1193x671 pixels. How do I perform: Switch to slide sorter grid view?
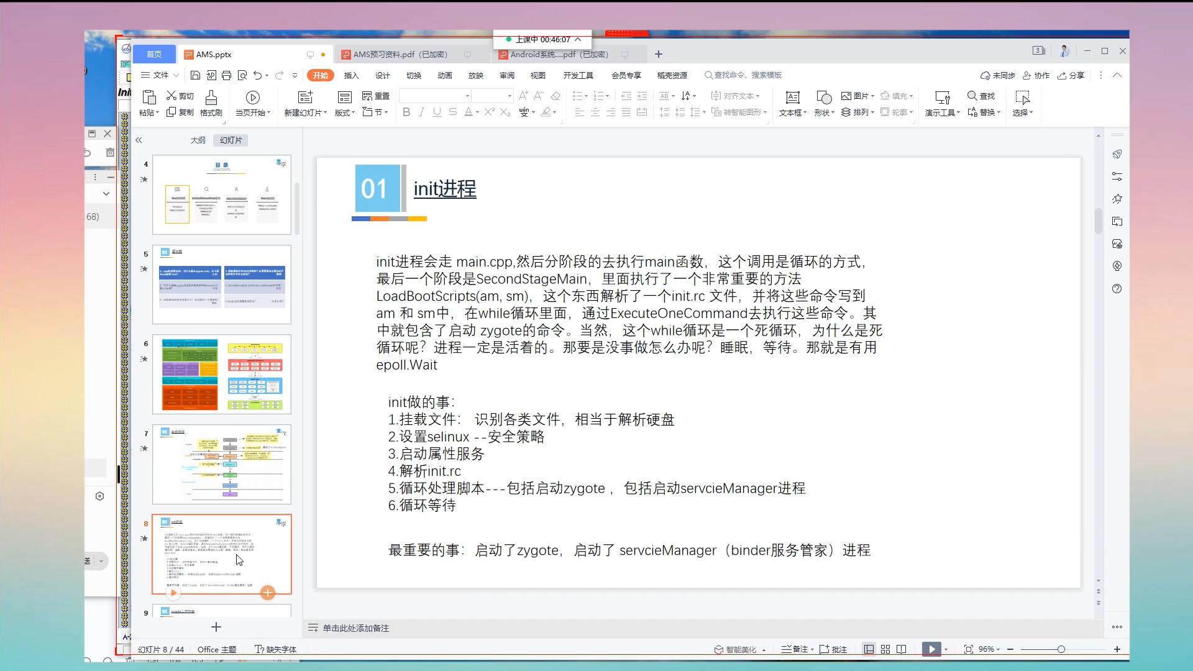(885, 649)
